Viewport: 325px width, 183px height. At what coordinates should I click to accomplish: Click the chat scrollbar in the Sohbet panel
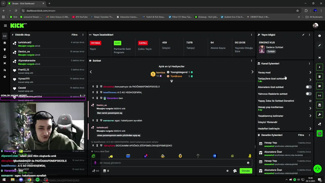pos(255,147)
